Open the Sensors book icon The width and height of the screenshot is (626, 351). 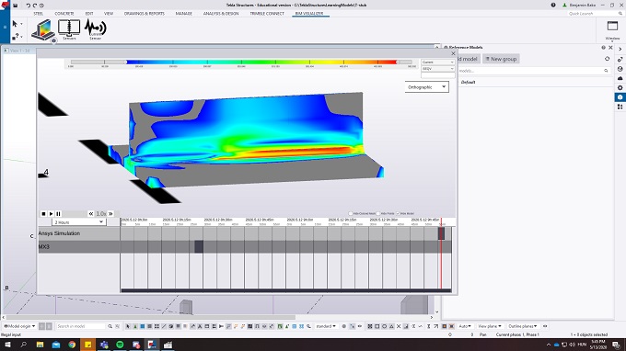(x=69, y=29)
